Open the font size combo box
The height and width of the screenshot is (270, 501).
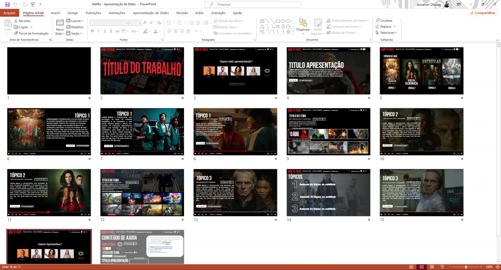(136, 23)
